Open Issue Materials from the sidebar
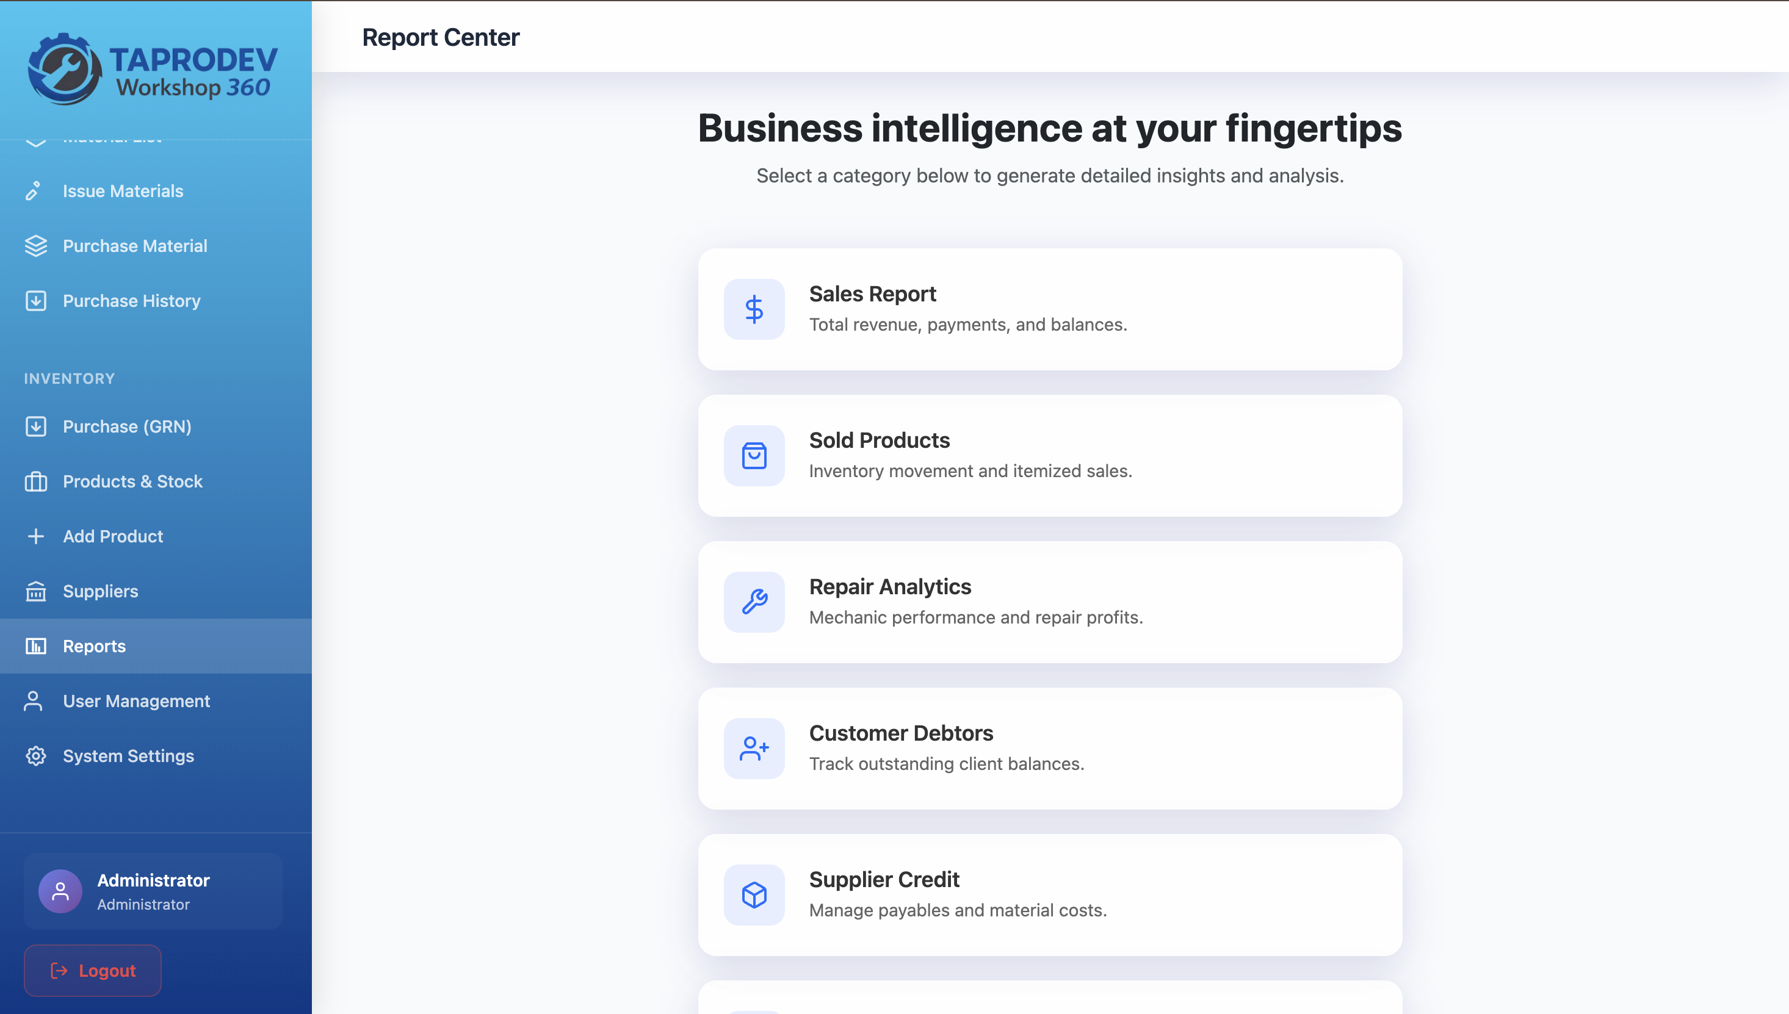This screenshot has width=1789, height=1014. coord(123,191)
